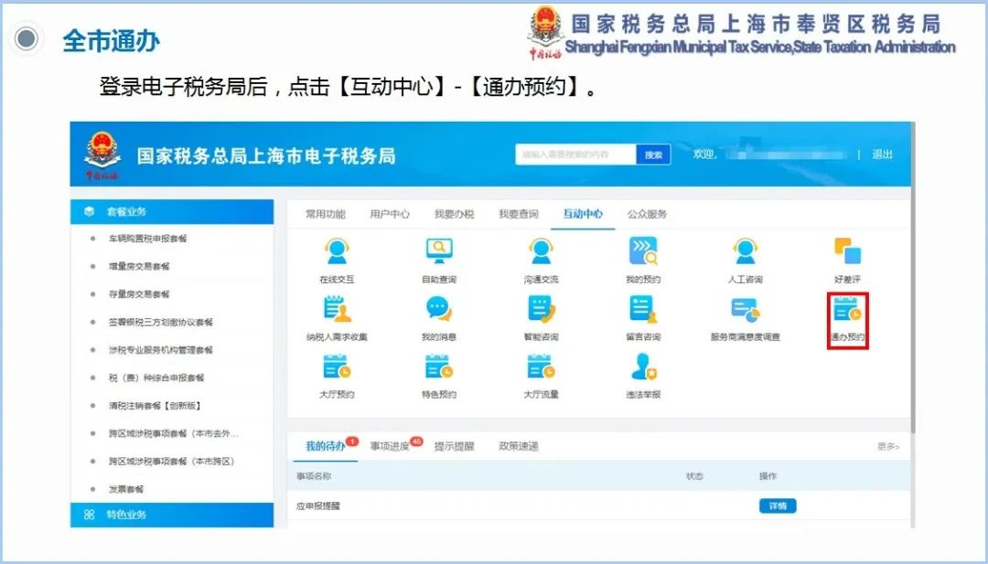Image resolution: width=988 pixels, height=564 pixels.
Task: Open the 违法举报 icon
Action: [x=643, y=367]
